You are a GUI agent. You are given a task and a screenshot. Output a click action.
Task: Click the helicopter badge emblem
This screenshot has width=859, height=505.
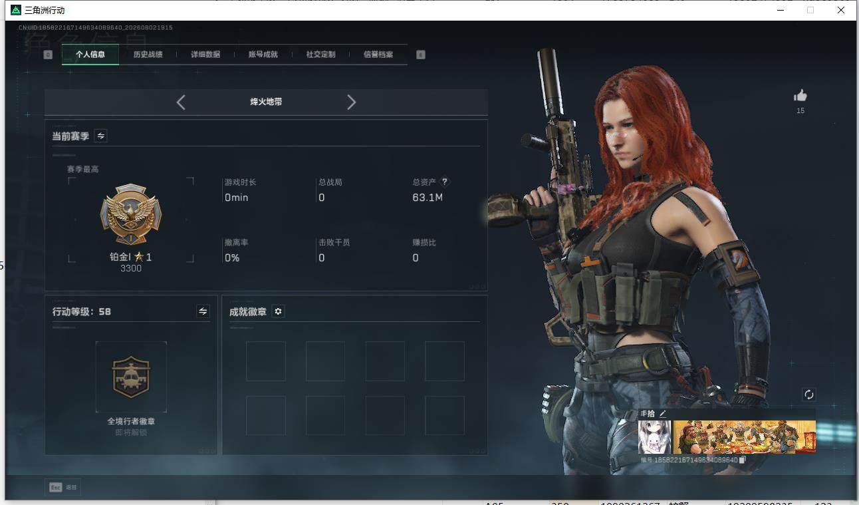pyautogui.click(x=131, y=377)
